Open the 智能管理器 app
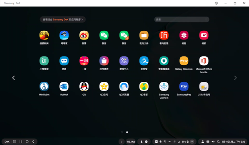This screenshot has height=145, width=249. (x=164, y=61)
